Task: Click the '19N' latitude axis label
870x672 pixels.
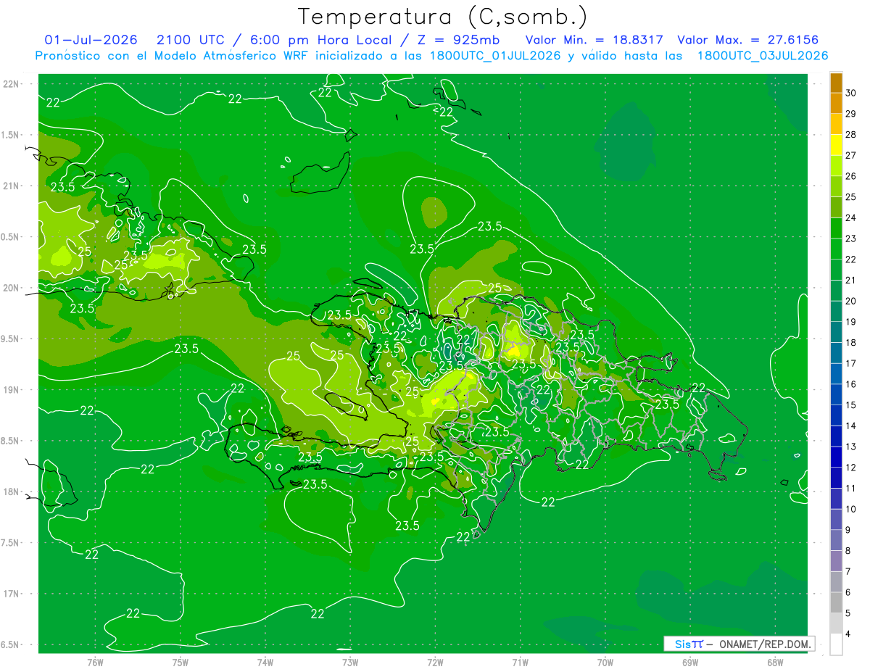Action: coord(12,389)
